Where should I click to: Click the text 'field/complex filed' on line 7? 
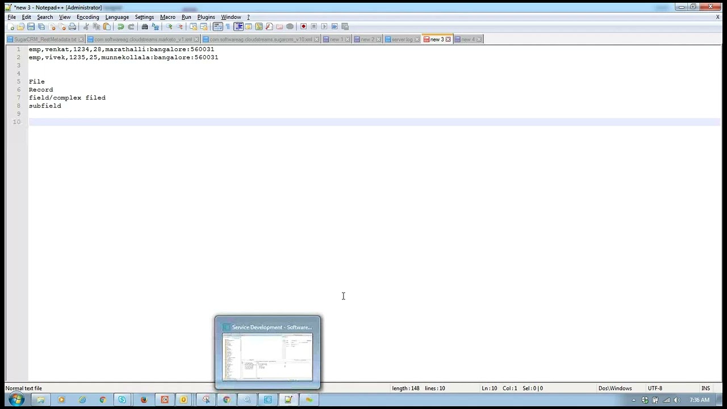pyautogui.click(x=67, y=98)
